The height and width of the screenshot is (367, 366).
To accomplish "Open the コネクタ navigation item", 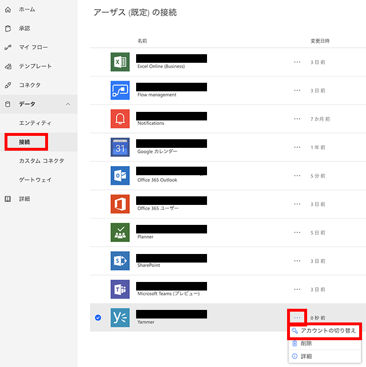I will [x=39, y=85].
